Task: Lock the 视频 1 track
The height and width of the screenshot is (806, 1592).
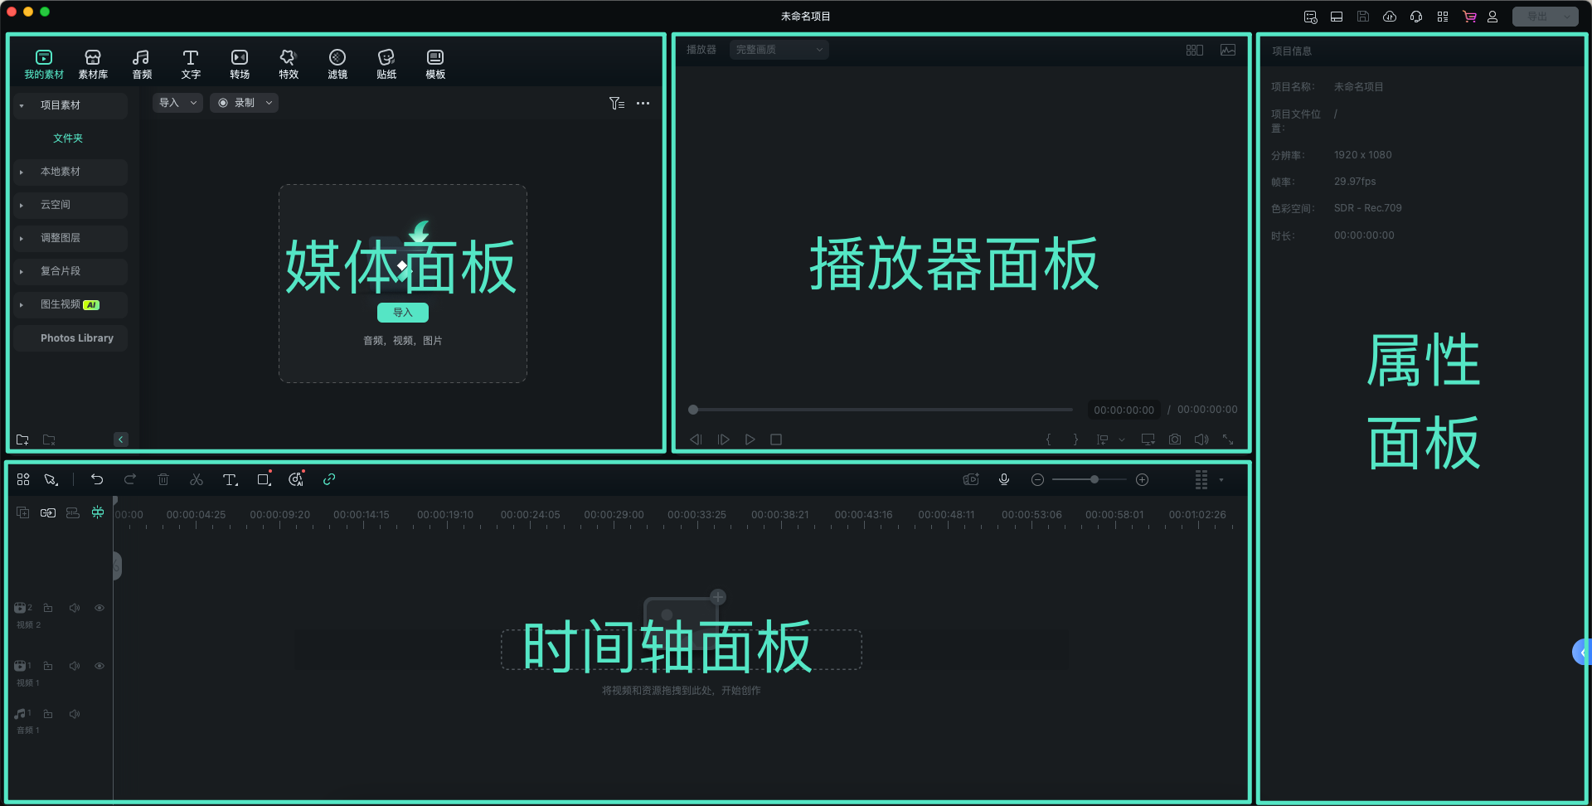Action: coord(49,665)
